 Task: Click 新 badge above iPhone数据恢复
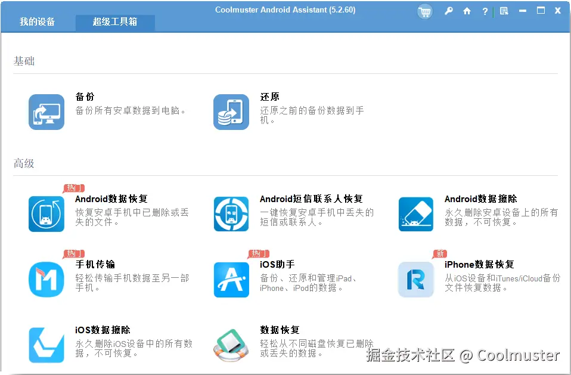pos(440,253)
